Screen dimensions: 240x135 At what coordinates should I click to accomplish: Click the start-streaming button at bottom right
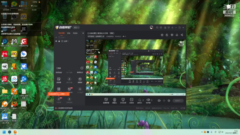click(x=178, y=100)
